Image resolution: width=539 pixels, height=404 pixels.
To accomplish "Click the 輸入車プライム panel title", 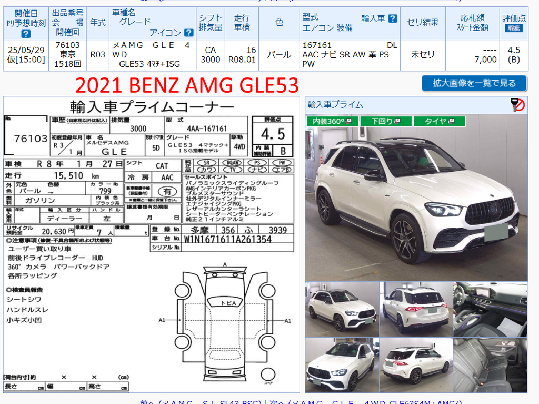I will click(x=335, y=105).
